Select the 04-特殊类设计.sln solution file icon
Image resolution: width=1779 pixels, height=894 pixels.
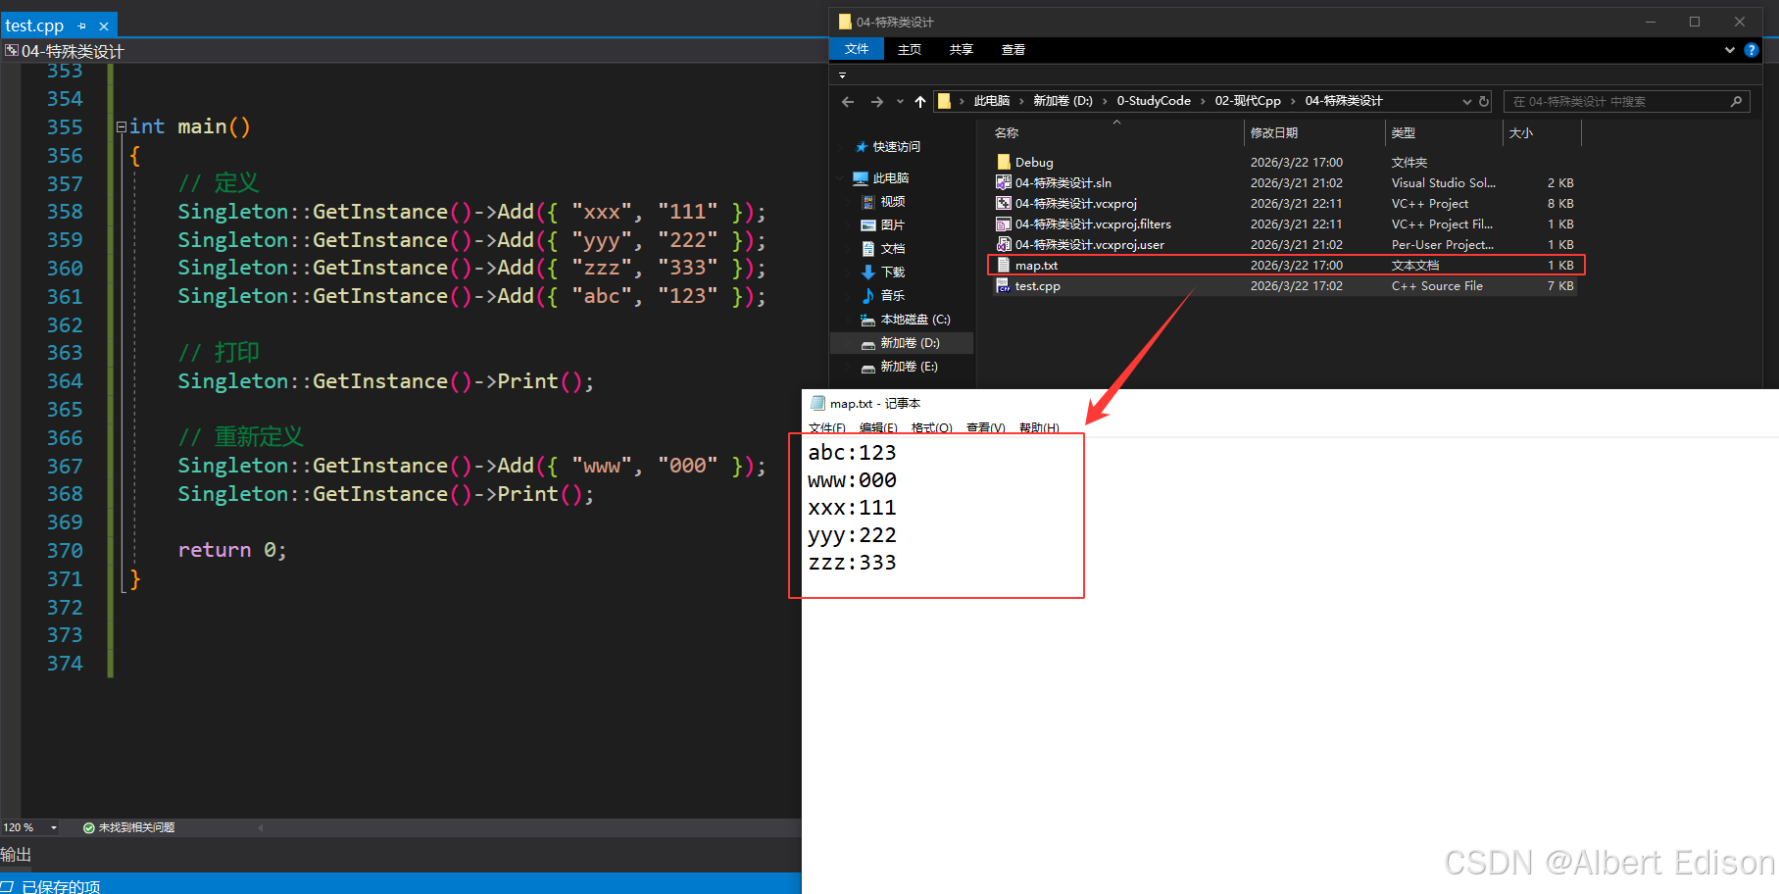(x=1004, y=182)
